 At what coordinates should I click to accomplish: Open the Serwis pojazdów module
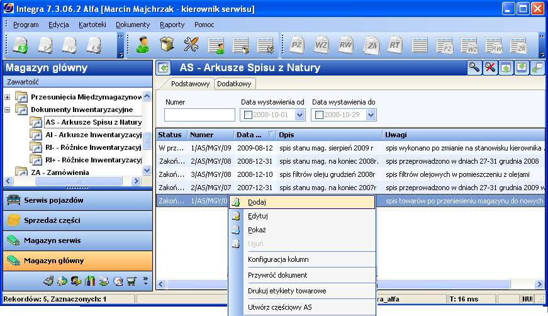77,200
